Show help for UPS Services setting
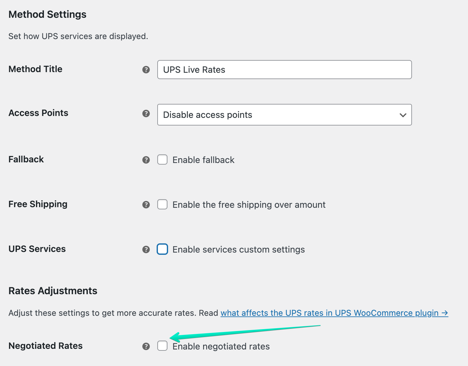The width and height of the screenshot is (468, 366). [146, 249]
